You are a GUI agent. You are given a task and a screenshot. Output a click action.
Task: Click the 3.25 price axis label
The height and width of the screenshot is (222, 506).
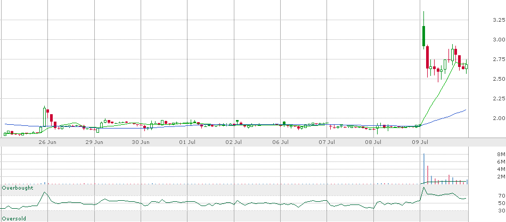pyautogui.click(x=499, y=20)
